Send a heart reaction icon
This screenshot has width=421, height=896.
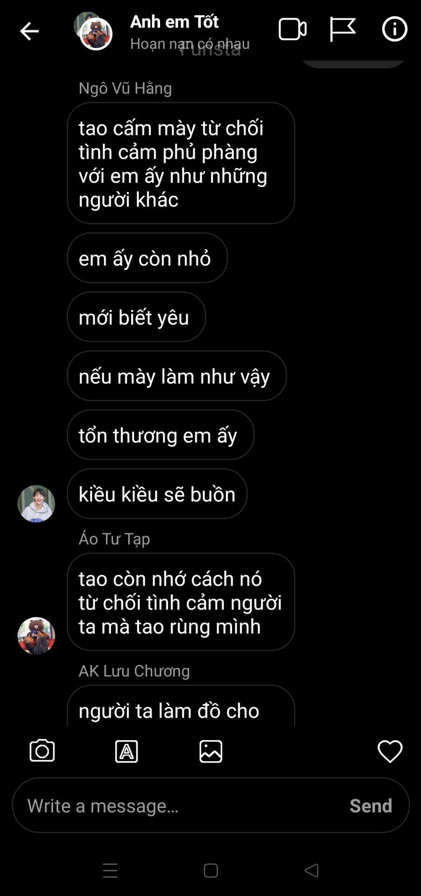(390, 751)
